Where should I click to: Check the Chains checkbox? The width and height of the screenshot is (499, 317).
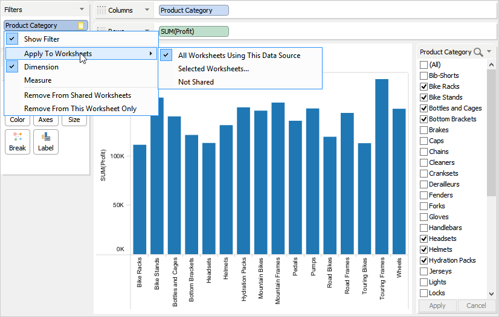click(423, 152)
